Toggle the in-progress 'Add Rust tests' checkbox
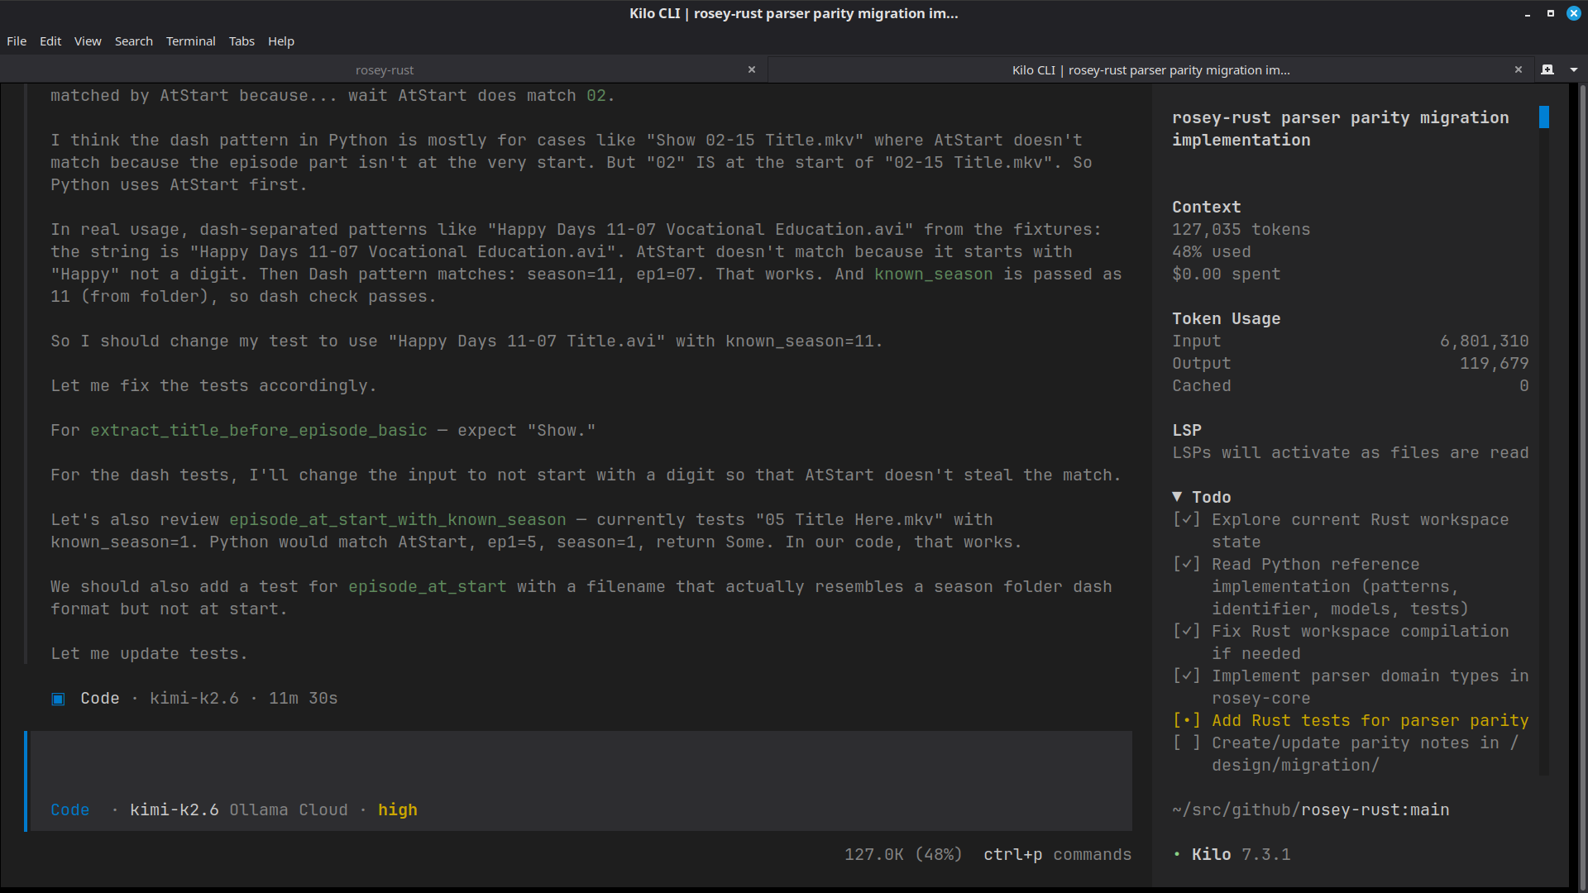 pos(1186,721)
